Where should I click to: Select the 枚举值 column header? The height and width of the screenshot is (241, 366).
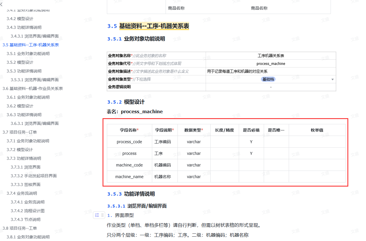click(317, 130)
